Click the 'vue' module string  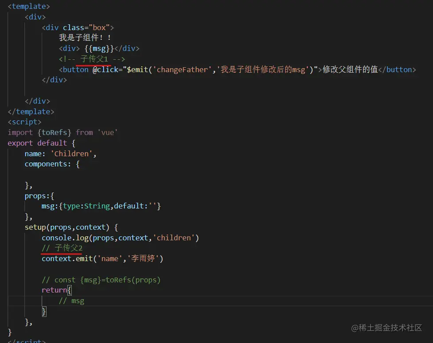(x=108, y=133)
